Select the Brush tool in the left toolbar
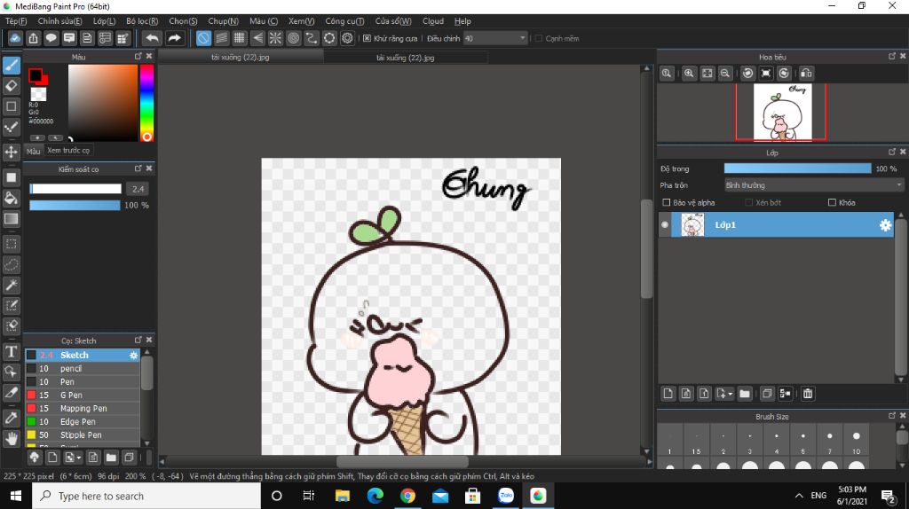Viewport: 909px width, 509px height. (x=11, y=65)
